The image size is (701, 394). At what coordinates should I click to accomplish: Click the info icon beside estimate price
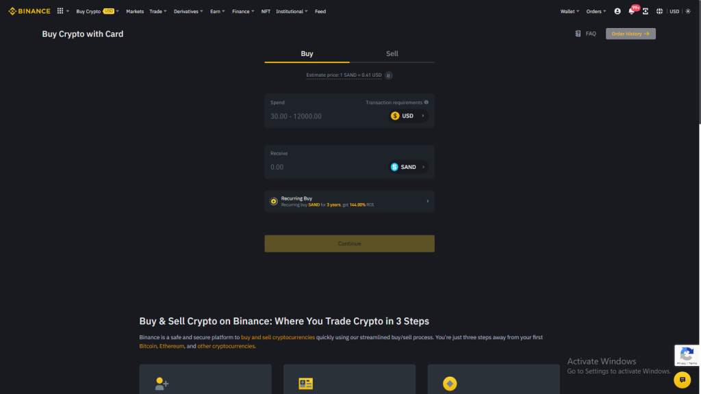point(388,75)
